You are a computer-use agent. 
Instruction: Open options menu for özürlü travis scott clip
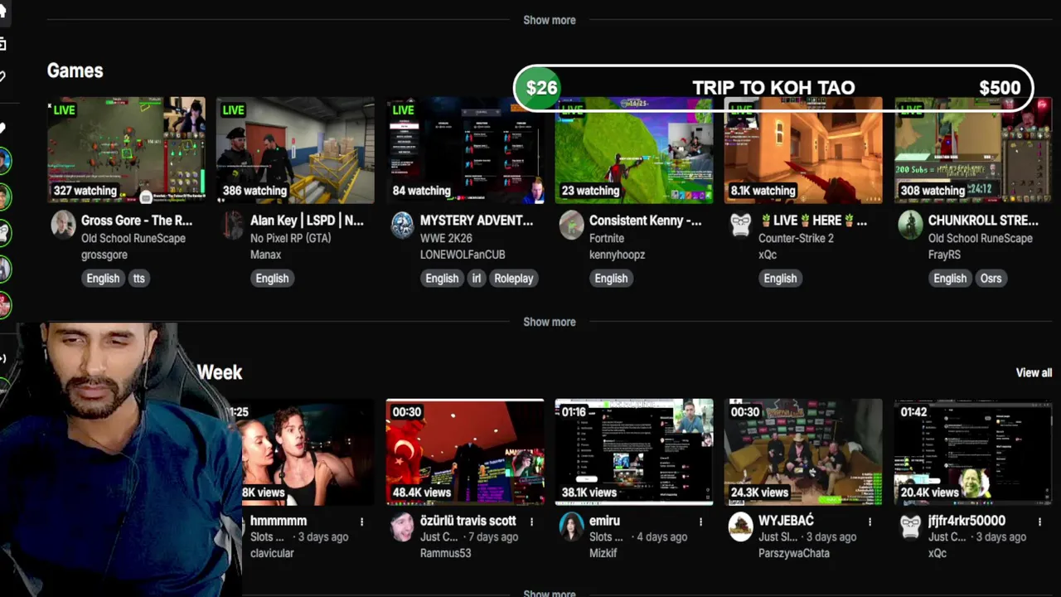531,522
